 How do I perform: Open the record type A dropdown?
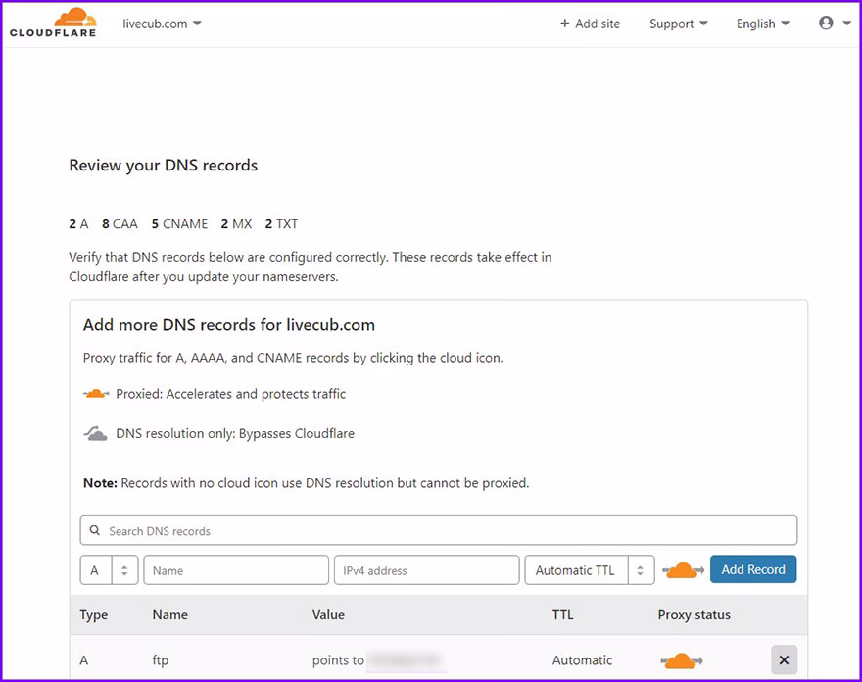pos(109,569)
